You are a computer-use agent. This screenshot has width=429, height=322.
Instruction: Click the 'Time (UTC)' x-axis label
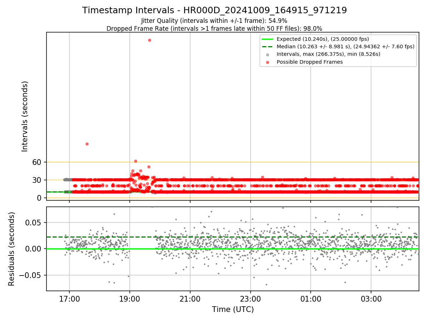[233, 309]
